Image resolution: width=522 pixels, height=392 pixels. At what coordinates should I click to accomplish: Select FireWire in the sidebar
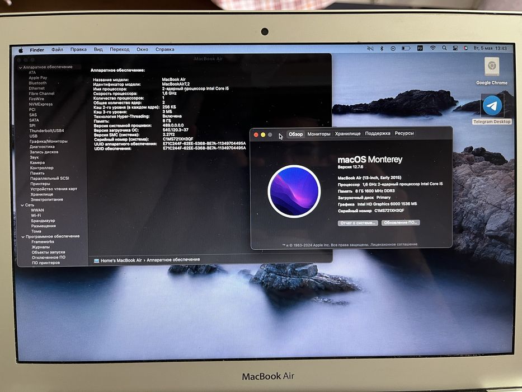click(x=36, y=99)
